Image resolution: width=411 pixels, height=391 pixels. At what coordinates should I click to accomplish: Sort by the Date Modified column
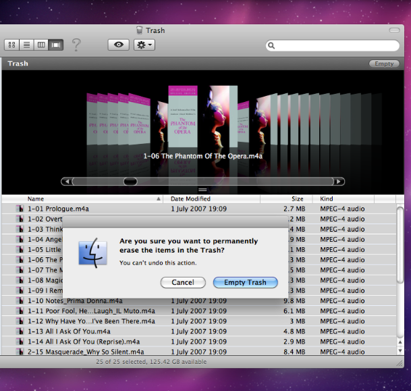tap(211, 199)
